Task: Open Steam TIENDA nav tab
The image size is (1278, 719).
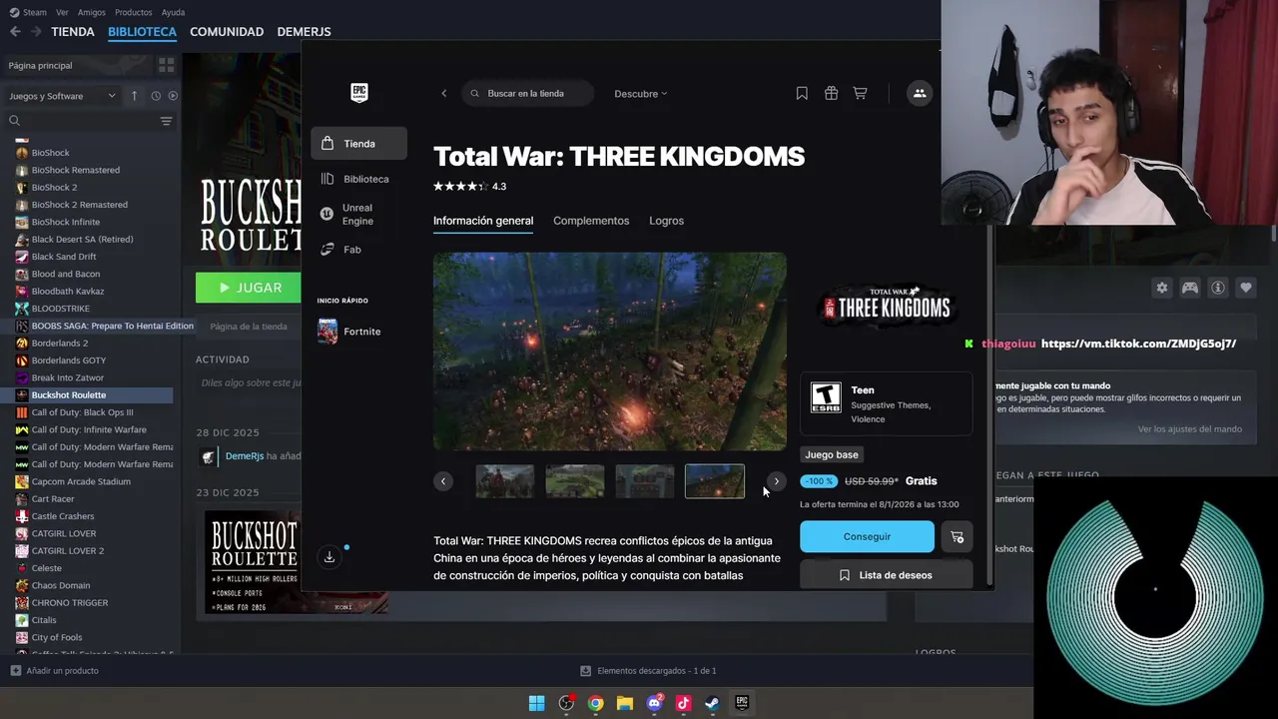Action: (x=73, y=32)
